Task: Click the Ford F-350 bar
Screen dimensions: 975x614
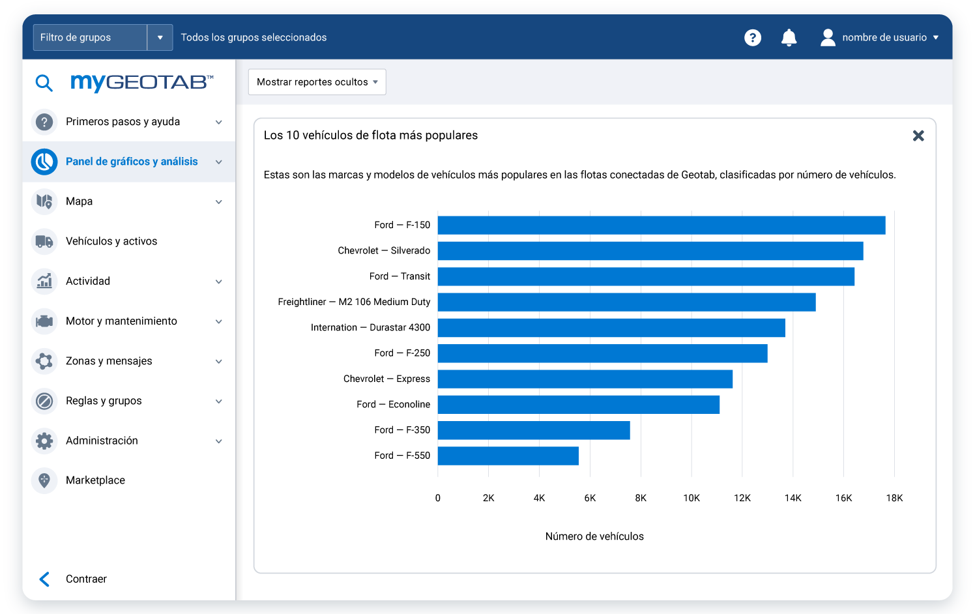Action: pos(534,430)
